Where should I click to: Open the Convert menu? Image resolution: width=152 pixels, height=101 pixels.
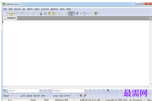click(x=45, y=9)
